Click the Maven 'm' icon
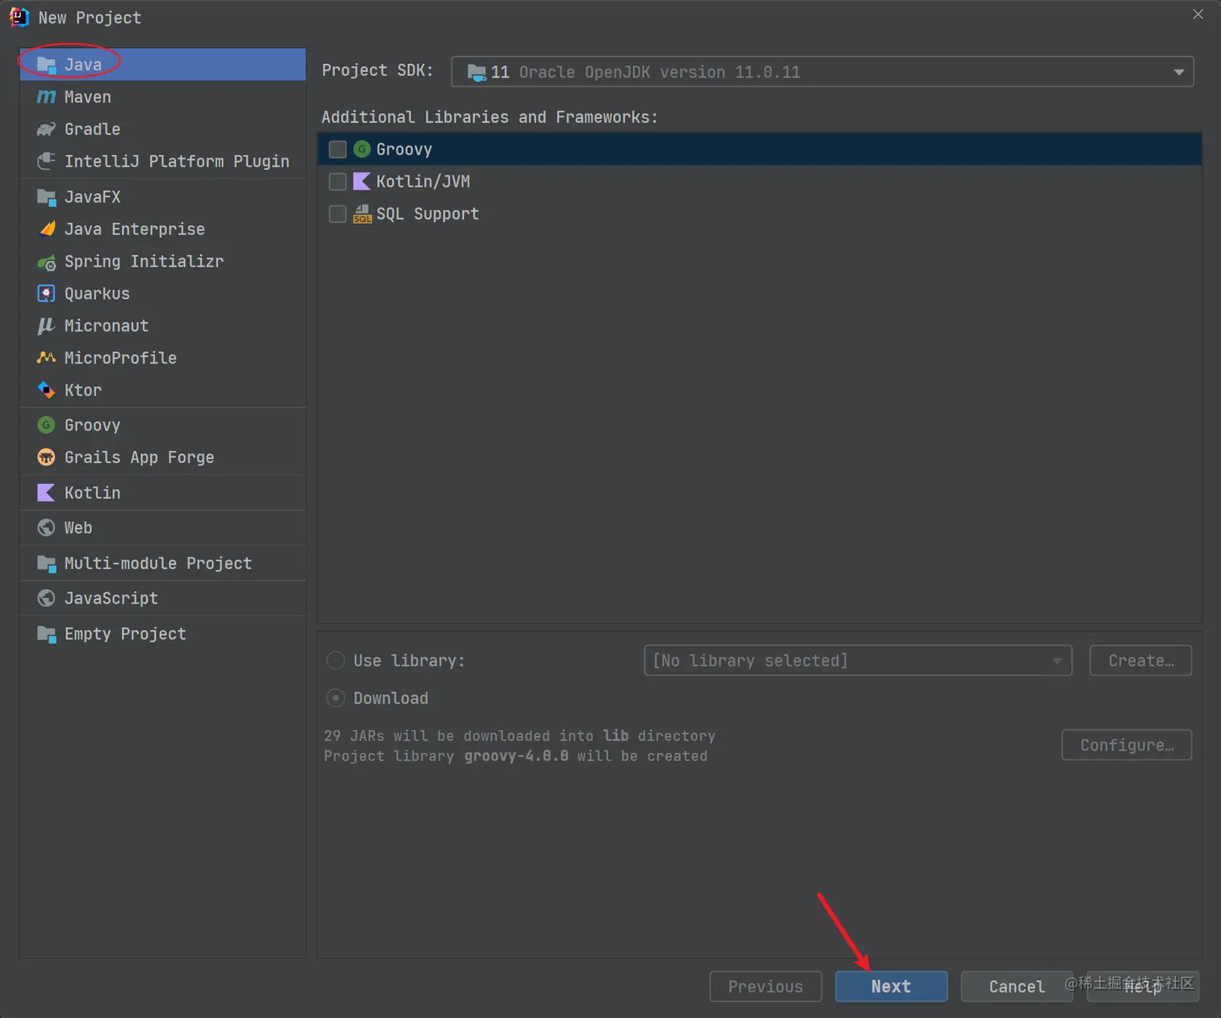 pyautogui.click(x=46, y=97)
